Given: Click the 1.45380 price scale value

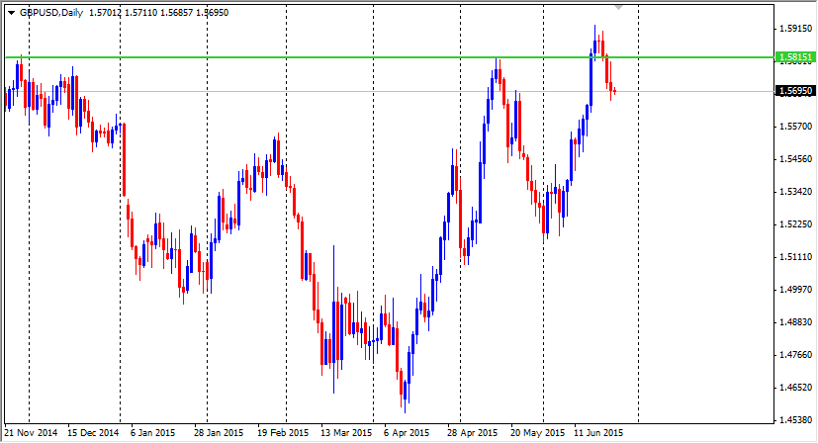Looking at the screenshot, I should coord(796,420).
